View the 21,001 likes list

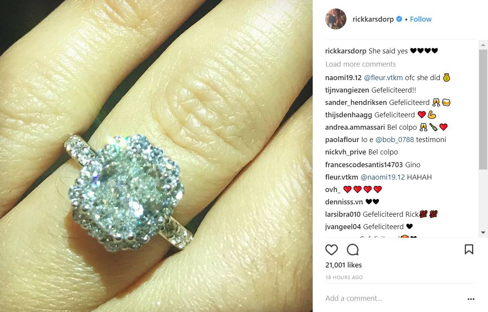[344, 265]
